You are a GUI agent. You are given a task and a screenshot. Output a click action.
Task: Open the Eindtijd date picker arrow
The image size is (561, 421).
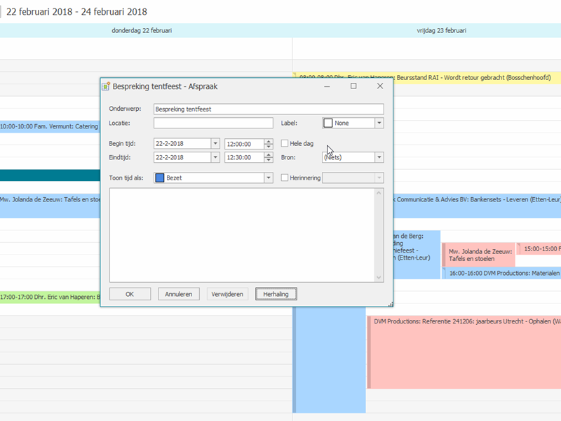coord(215,158)
